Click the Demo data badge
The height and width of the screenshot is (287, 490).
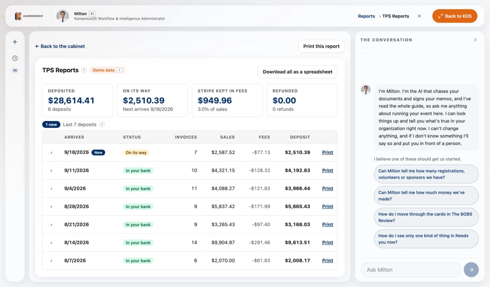point(107,70)
